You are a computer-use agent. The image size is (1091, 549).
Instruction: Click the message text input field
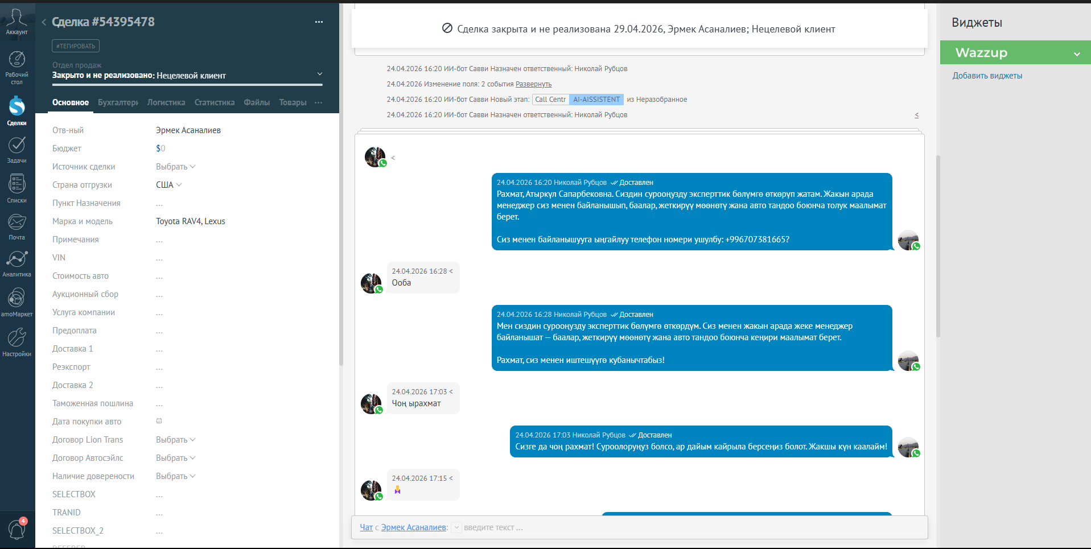coord(693,527)
